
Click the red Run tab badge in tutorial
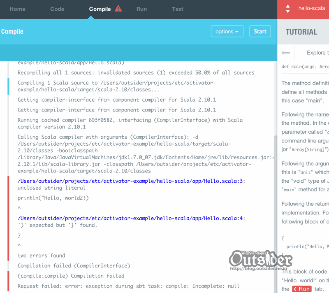click(x=302, y=289)
